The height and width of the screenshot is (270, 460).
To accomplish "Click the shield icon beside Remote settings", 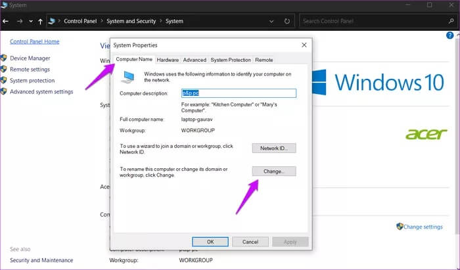I will coord(3,69).
